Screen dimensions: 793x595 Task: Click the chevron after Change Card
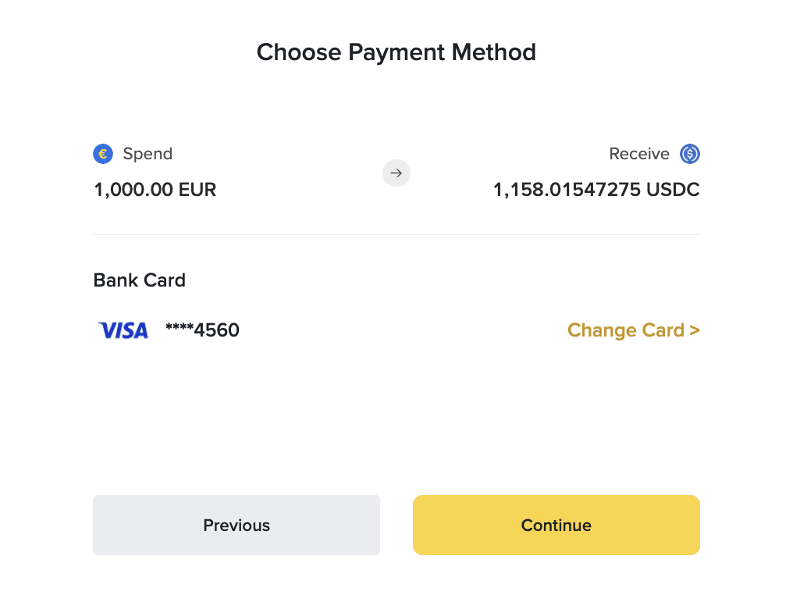695,330
